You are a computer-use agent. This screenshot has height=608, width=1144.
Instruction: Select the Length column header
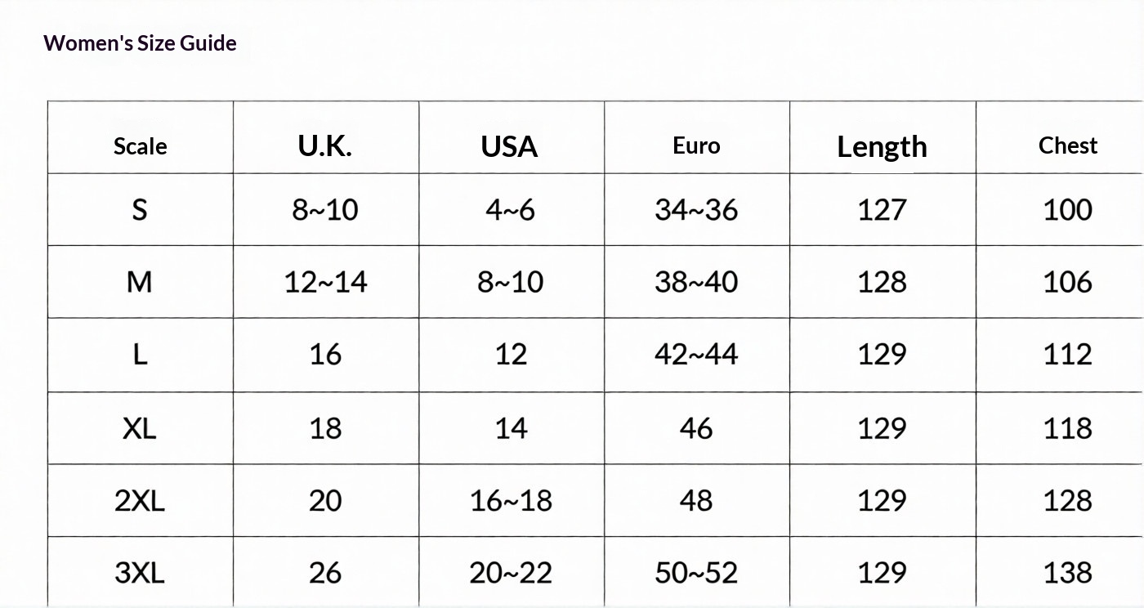point(882,147)
